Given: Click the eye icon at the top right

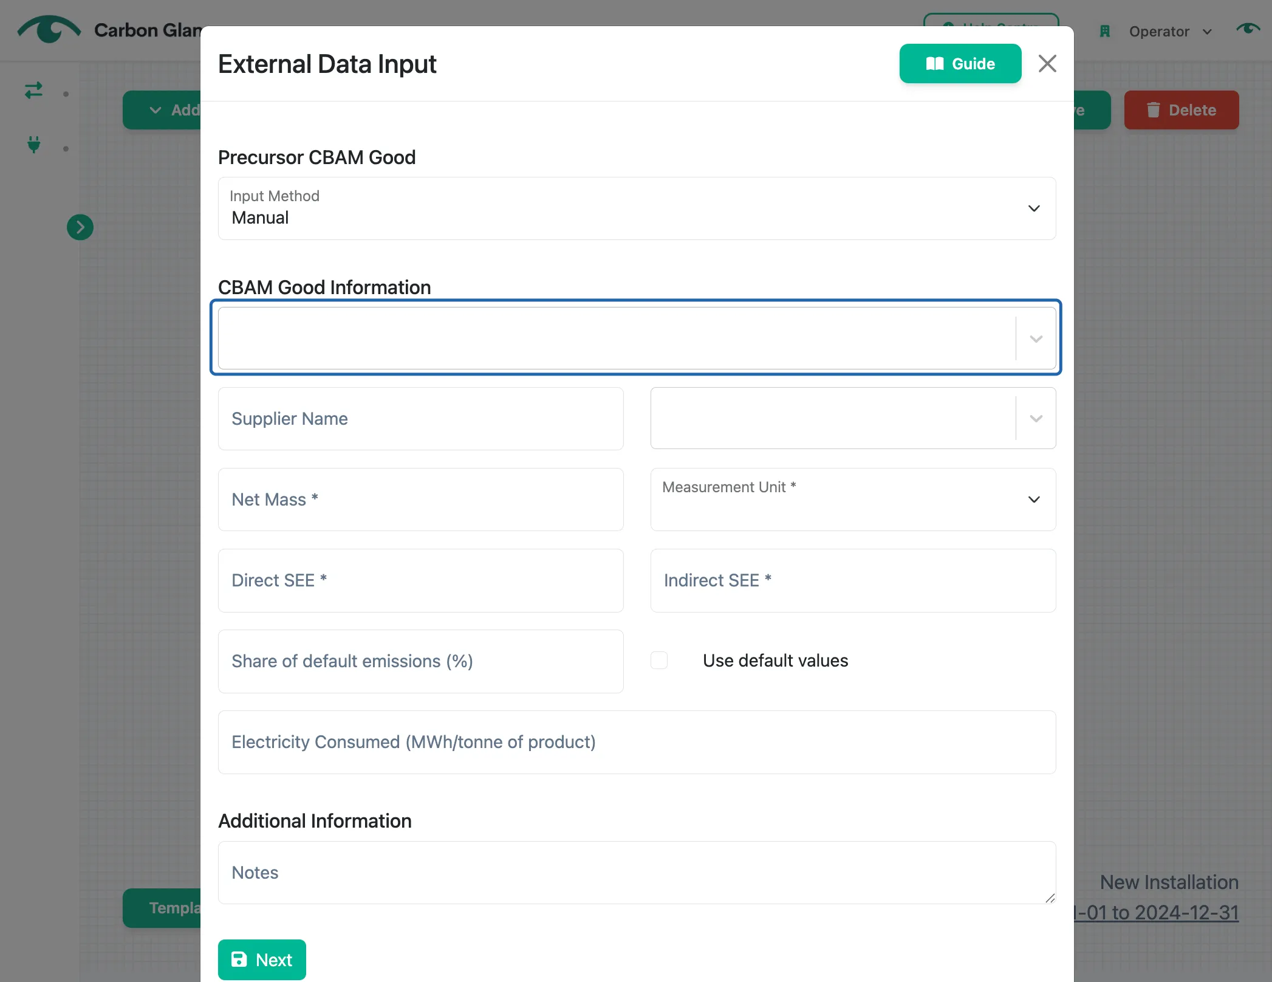Looking at the screenshot, I should pyautogui.click(x=1248, y=29).
